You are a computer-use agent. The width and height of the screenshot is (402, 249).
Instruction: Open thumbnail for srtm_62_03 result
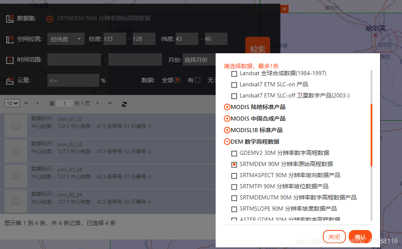pyautogui.click(x=16, y=151)
